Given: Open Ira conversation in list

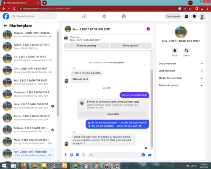Looking at the screenshot, I should click(x=28, y=58).
